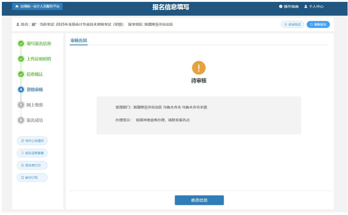348x215 pixels.
Task: Click the printer icon in 报名表打印
Action: tap(23, 165)
